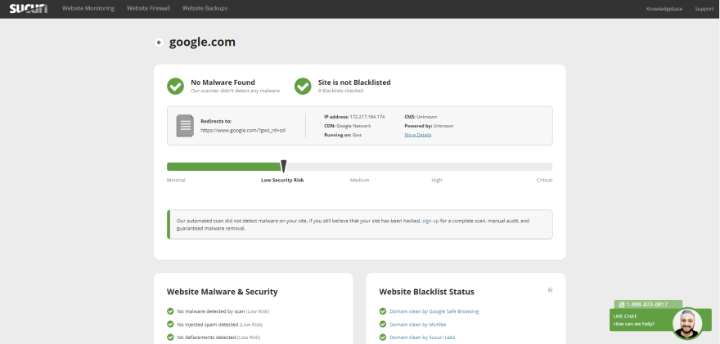
Task: Click the check icon next to Sucuri Labs
Action: coord(383,337)
